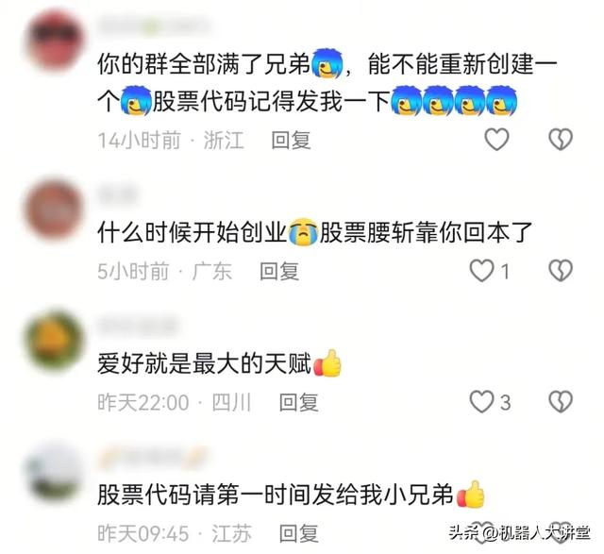Open the blurred username above 爱好就是最大的天赋
The height and width of the screenshot is (554, 604).
click(137, 327)
